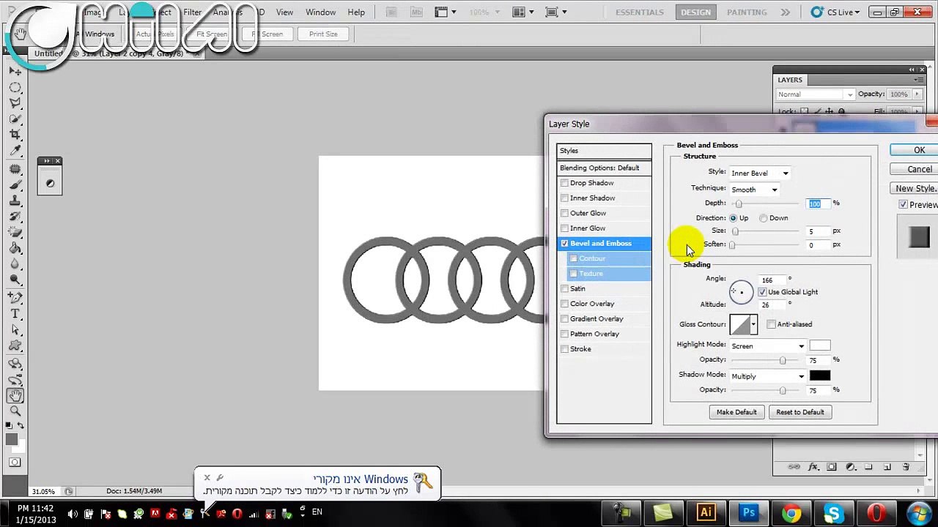The image size is (938, 527).
Task: Open the Highlight Mode Screen dropdown
Action: (767, 346)
